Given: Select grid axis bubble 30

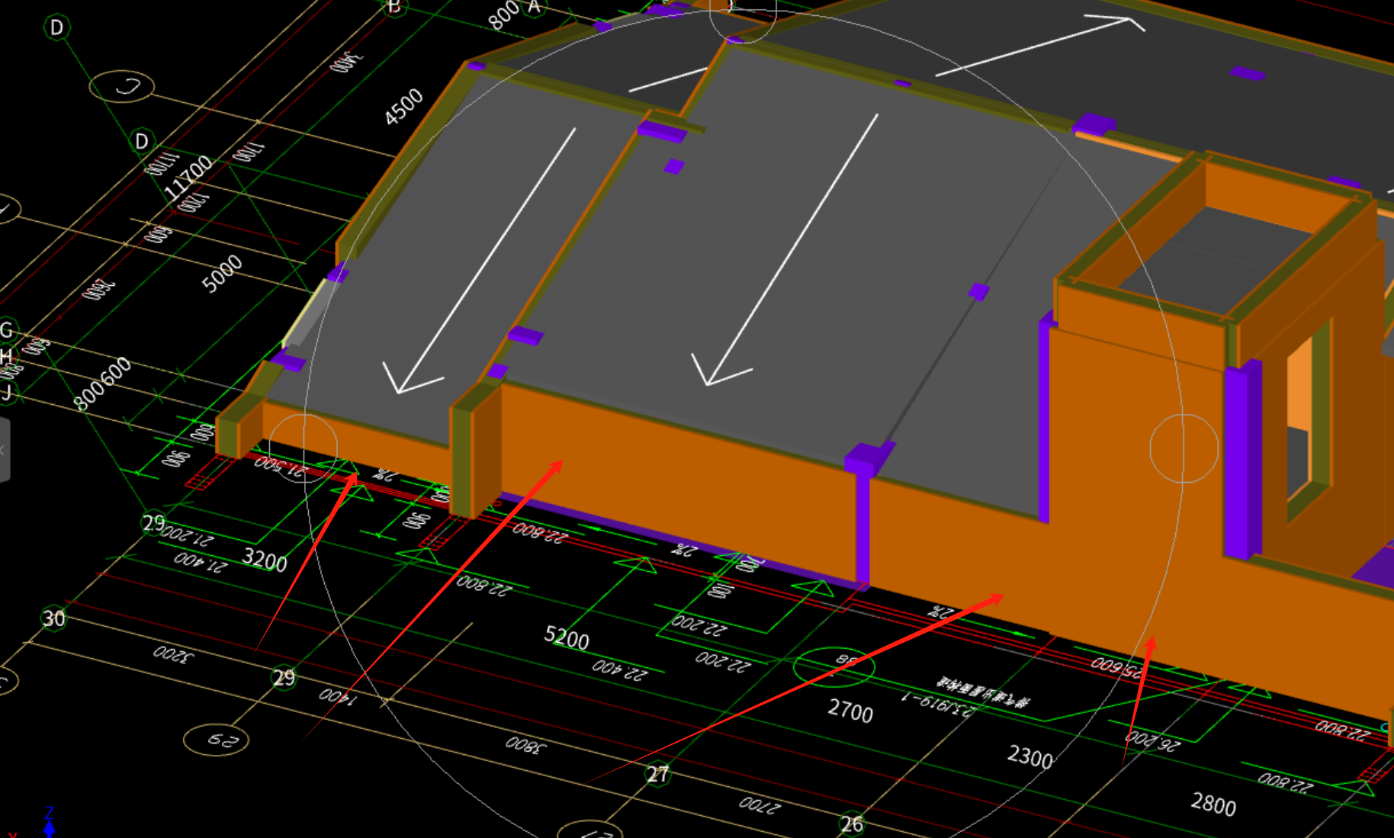Looking at the screenshot, I should point(53,618).
